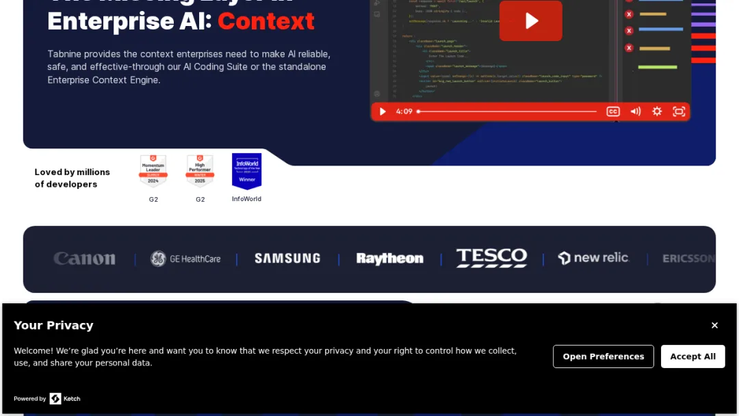This screenshot has width=739, height=416.
Task: Click the Canon logo
Action: click(x=84, y=259)
